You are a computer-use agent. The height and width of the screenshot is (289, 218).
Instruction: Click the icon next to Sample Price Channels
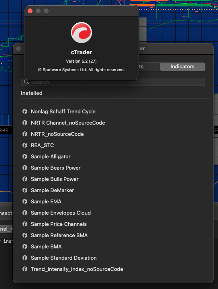[25, 224]
